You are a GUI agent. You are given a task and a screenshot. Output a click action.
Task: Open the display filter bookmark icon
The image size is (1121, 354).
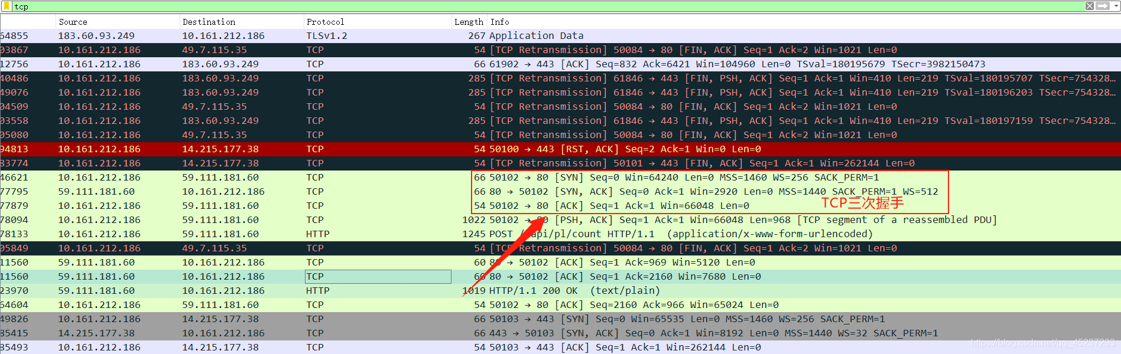tap(7, 6)
